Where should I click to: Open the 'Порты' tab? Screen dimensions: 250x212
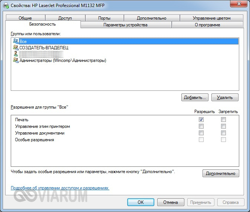click(x=104, y=18)
